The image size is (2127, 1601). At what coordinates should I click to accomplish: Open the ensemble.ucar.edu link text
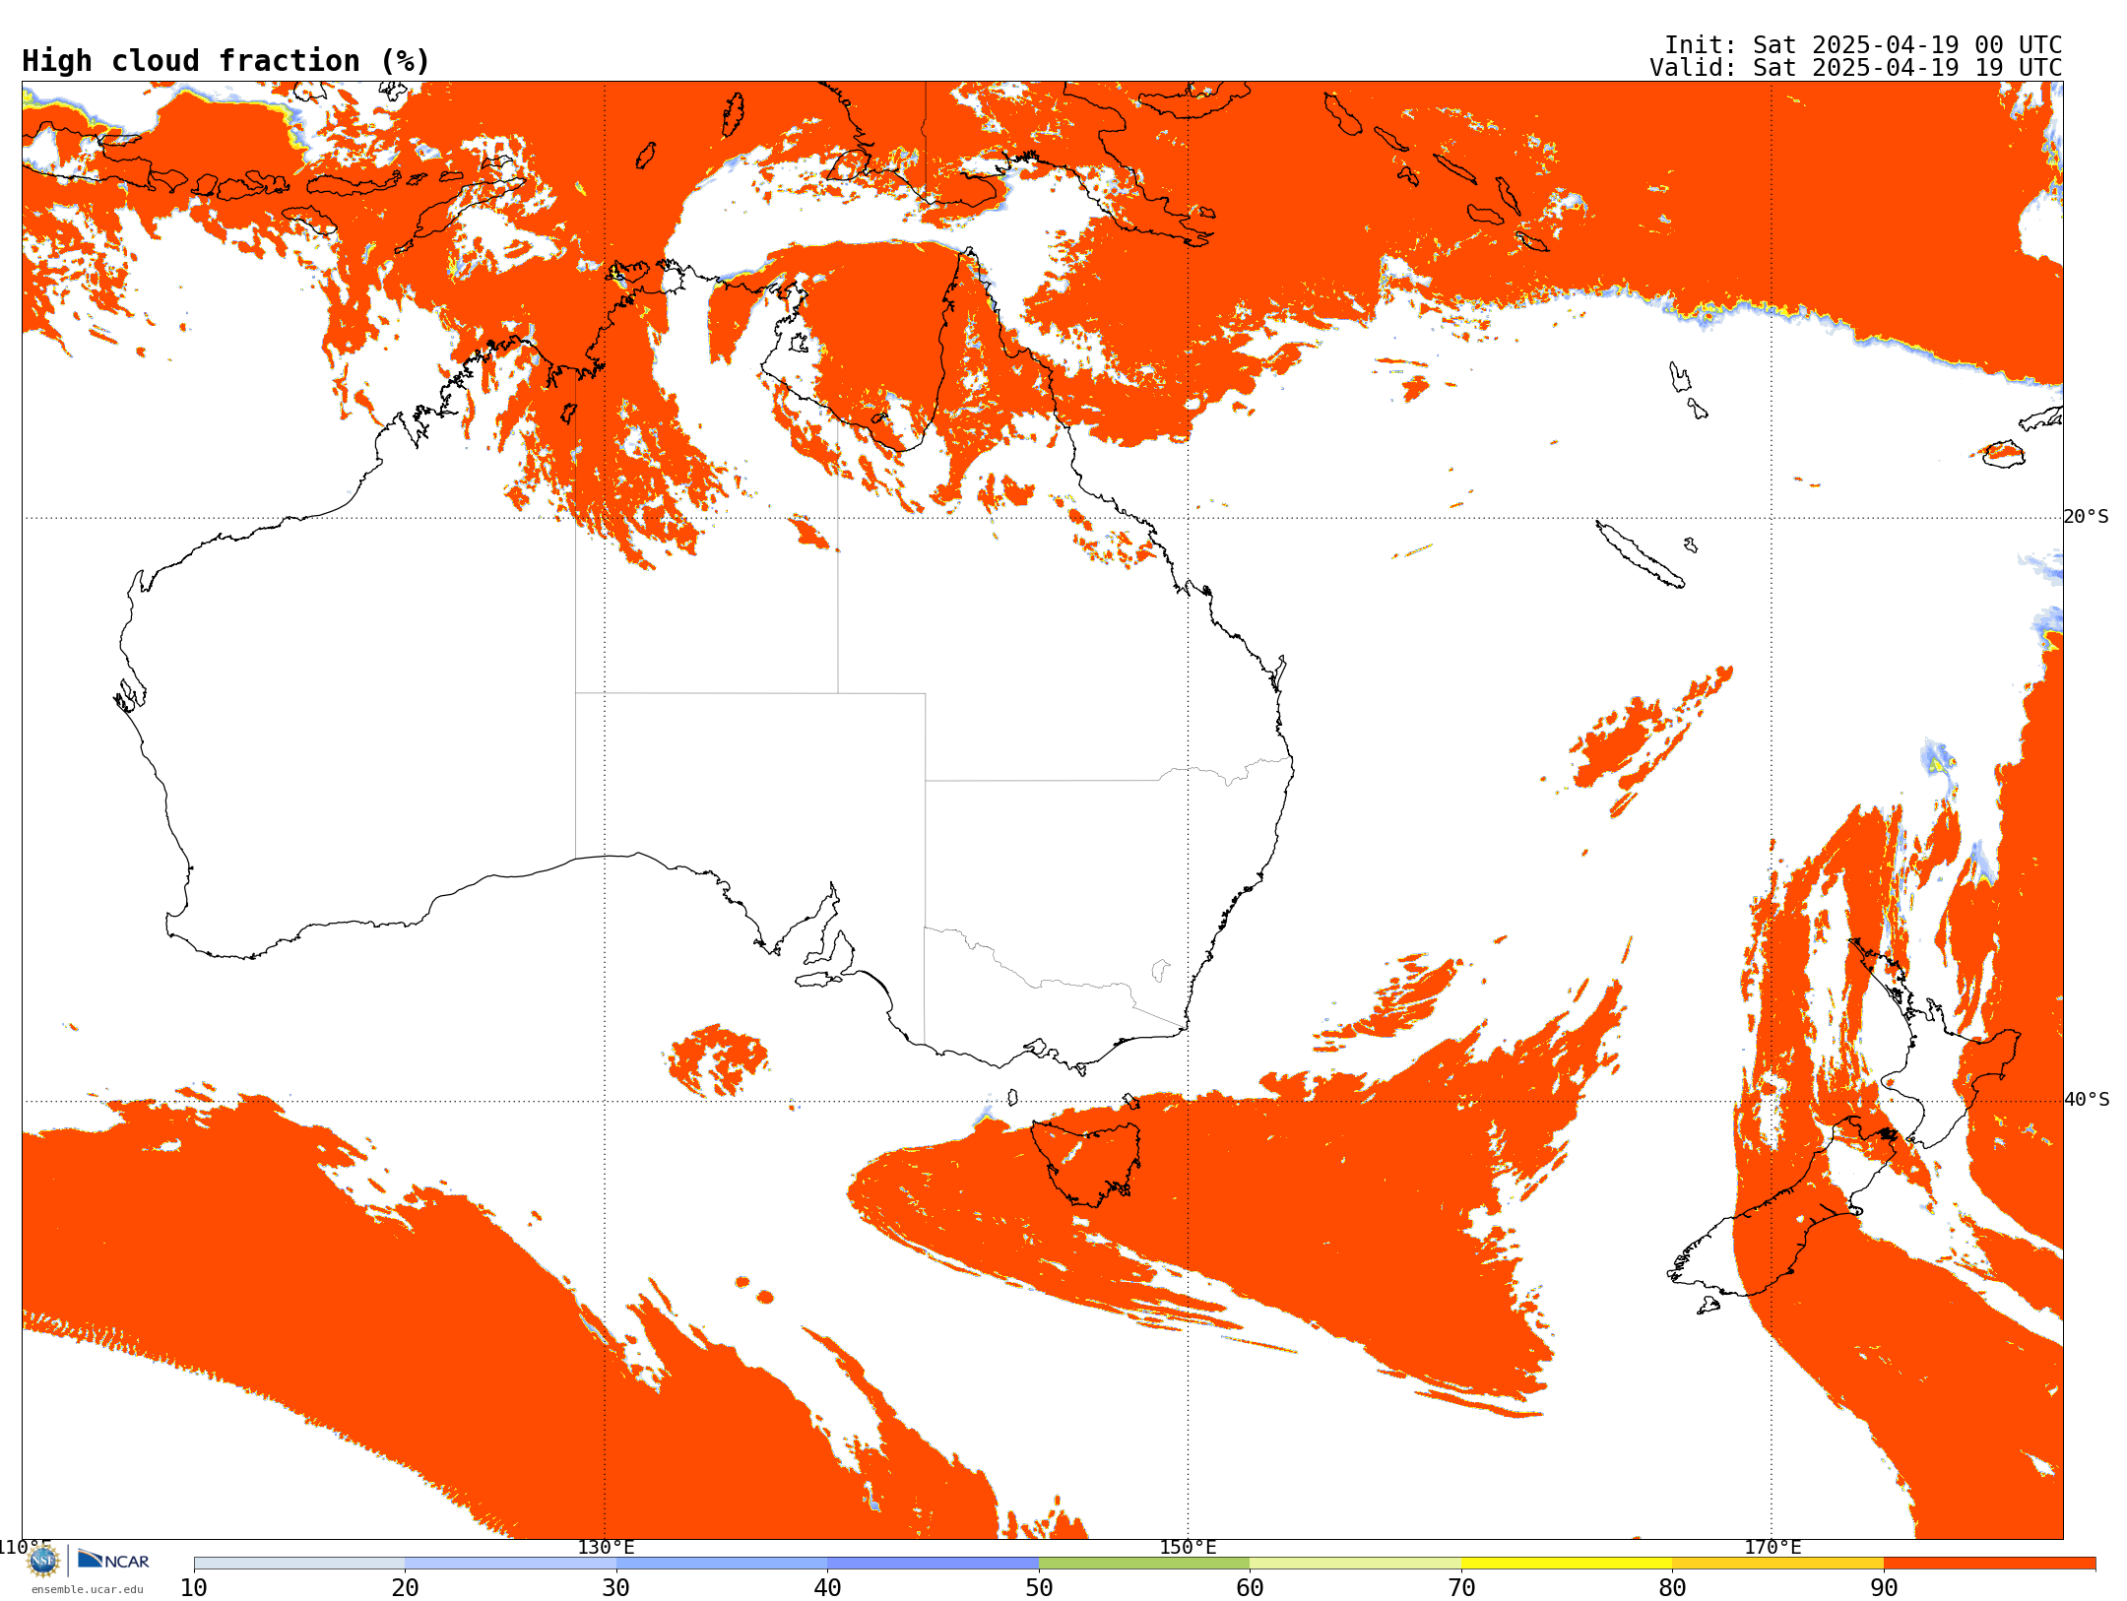(x=88, y=1589)
